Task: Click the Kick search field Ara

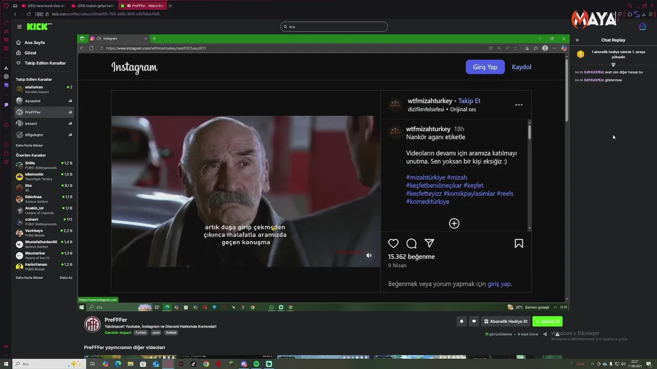Action: (x=334, y=27)
